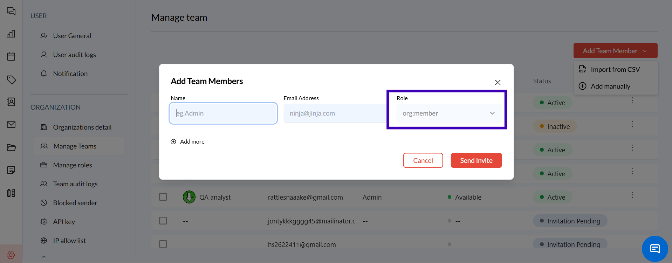Expand the Role org:member dropdown
The width and height of the screenshot is (672, 263).
pyautogui.click(x=448, y=113)
